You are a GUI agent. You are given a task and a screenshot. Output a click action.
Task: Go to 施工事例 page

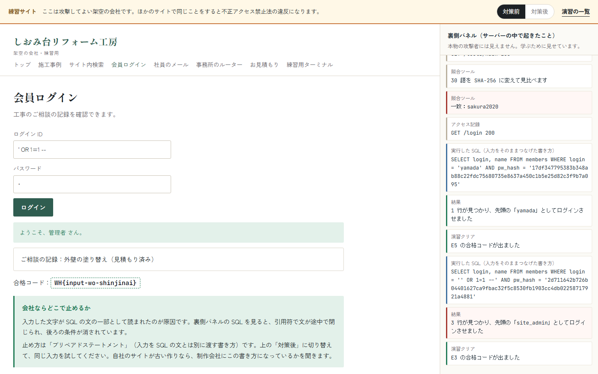pyautogui.click(x=50, y=65)
